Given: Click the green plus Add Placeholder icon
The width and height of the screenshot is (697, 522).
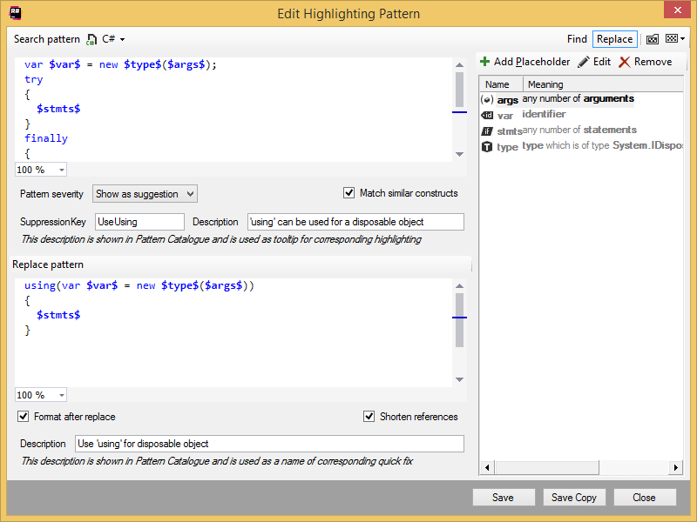Looking at the screenshot, I should tap(483, 62).
